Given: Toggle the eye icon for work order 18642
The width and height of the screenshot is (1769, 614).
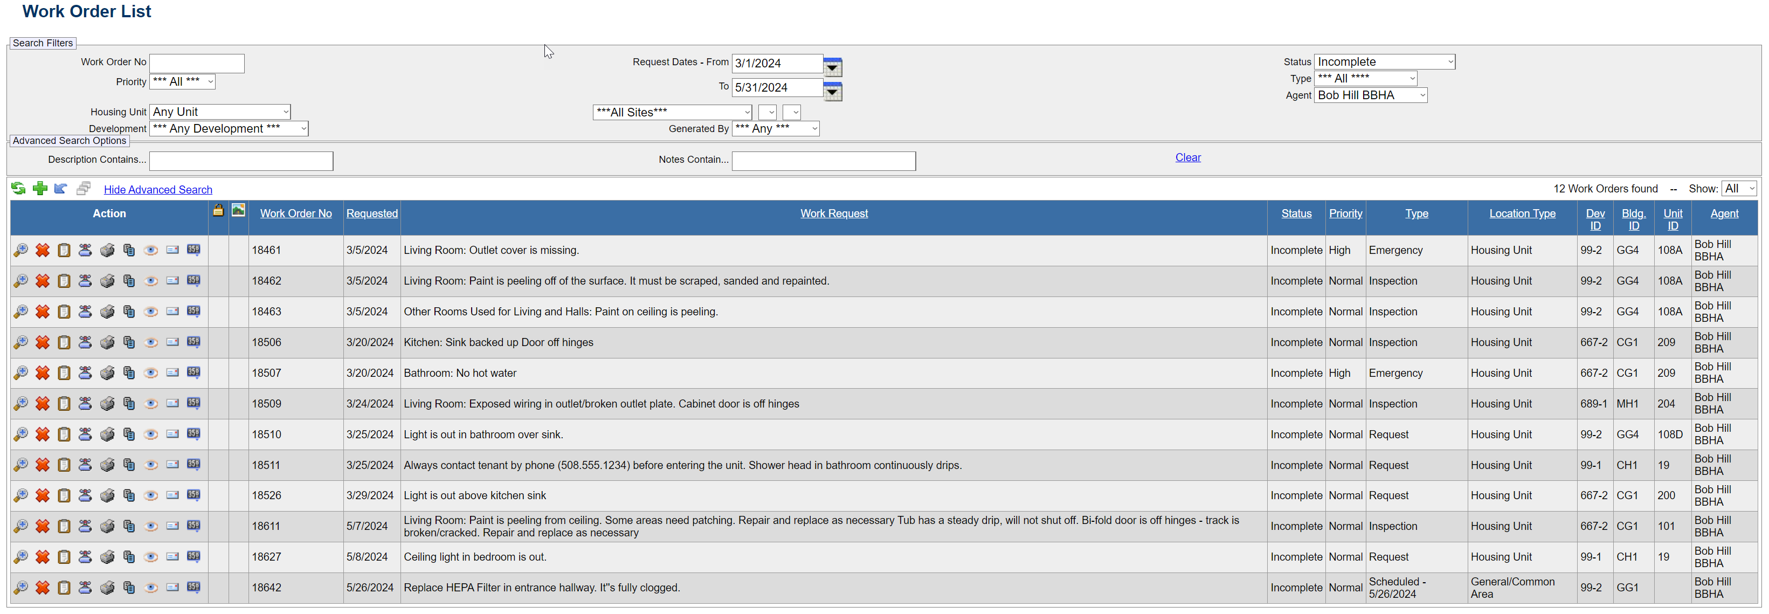Looking at the screenshot, I should pos(151,588).
